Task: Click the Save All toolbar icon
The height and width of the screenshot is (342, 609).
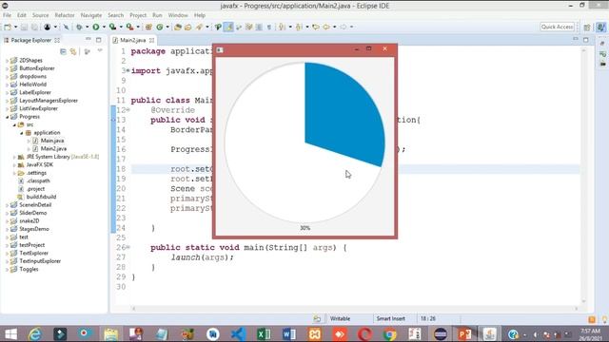Action: (x=34, y=28)
